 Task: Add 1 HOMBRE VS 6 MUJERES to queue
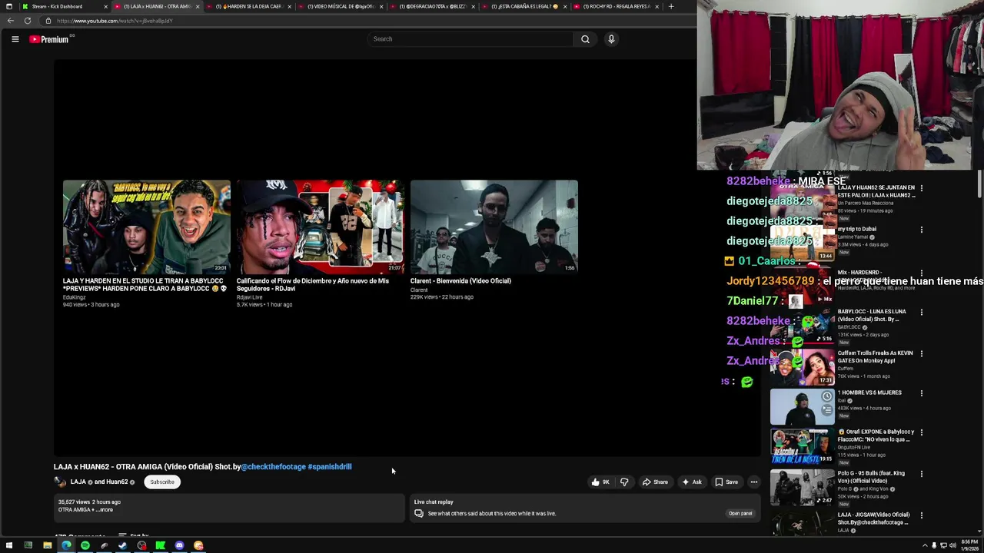[826, 410]
